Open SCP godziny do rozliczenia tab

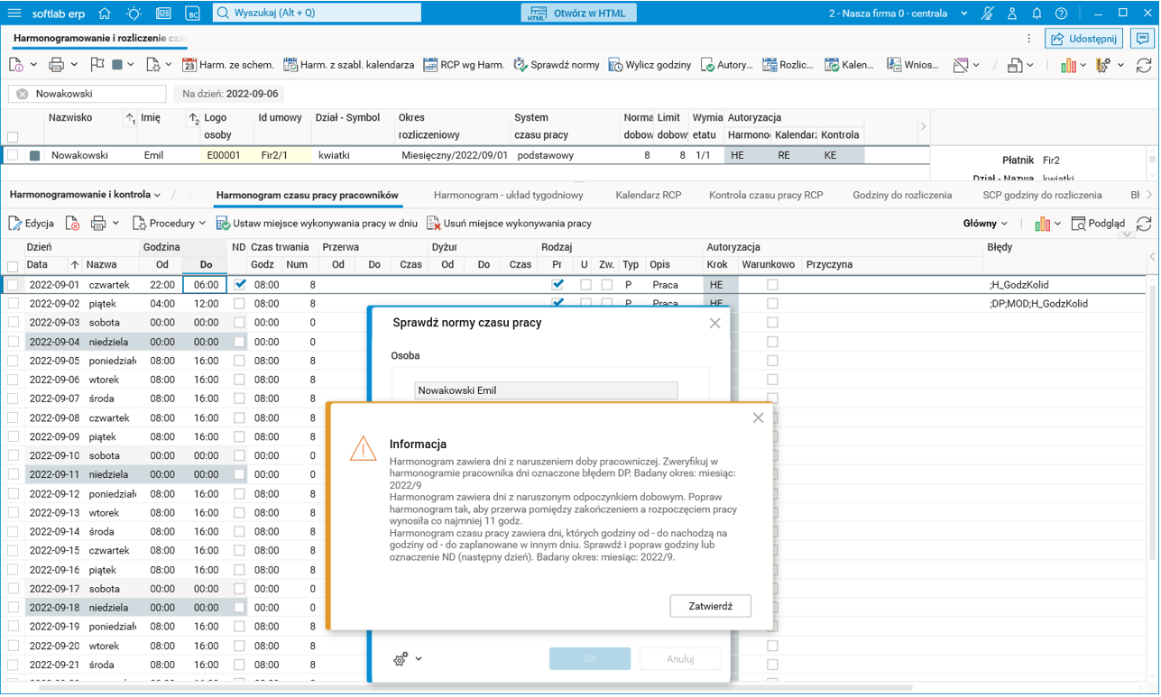(x=1042, y=195)
